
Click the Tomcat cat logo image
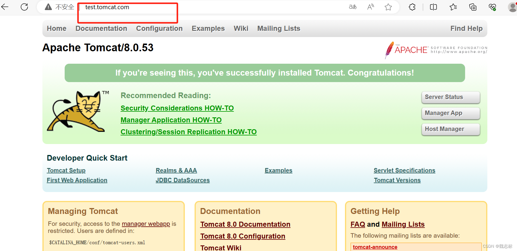coord(78,111)
